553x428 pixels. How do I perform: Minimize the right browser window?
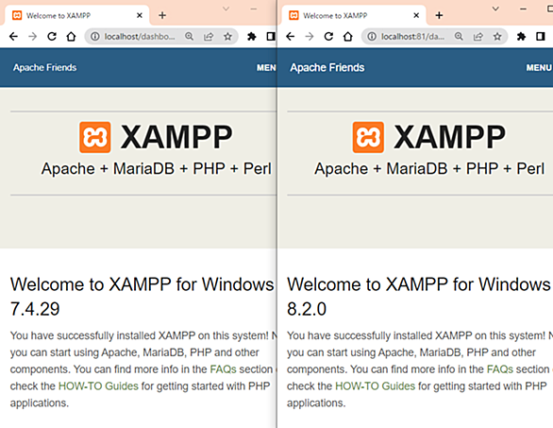pos(524,9)
